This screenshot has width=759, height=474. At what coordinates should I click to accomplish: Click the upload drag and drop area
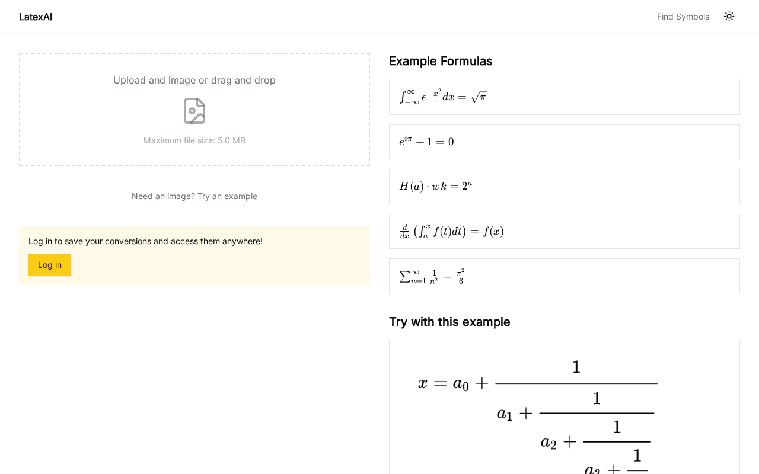(x=194, y=110)
